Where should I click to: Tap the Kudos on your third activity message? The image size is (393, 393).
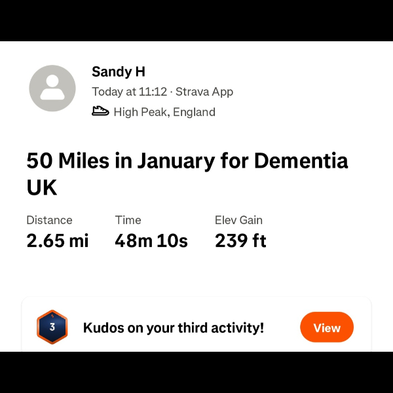pyautogui.click(x=174, y=327)
